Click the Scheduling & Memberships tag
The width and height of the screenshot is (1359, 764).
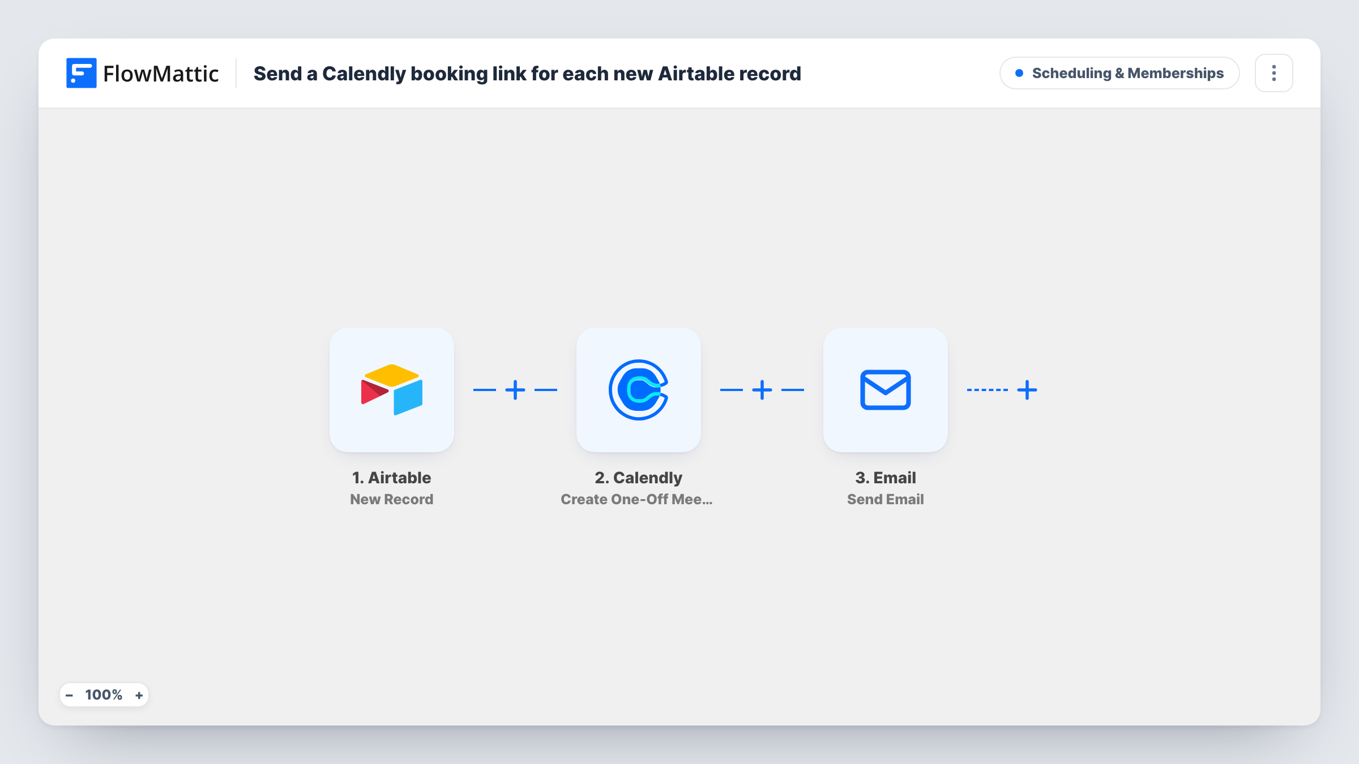1119,73
